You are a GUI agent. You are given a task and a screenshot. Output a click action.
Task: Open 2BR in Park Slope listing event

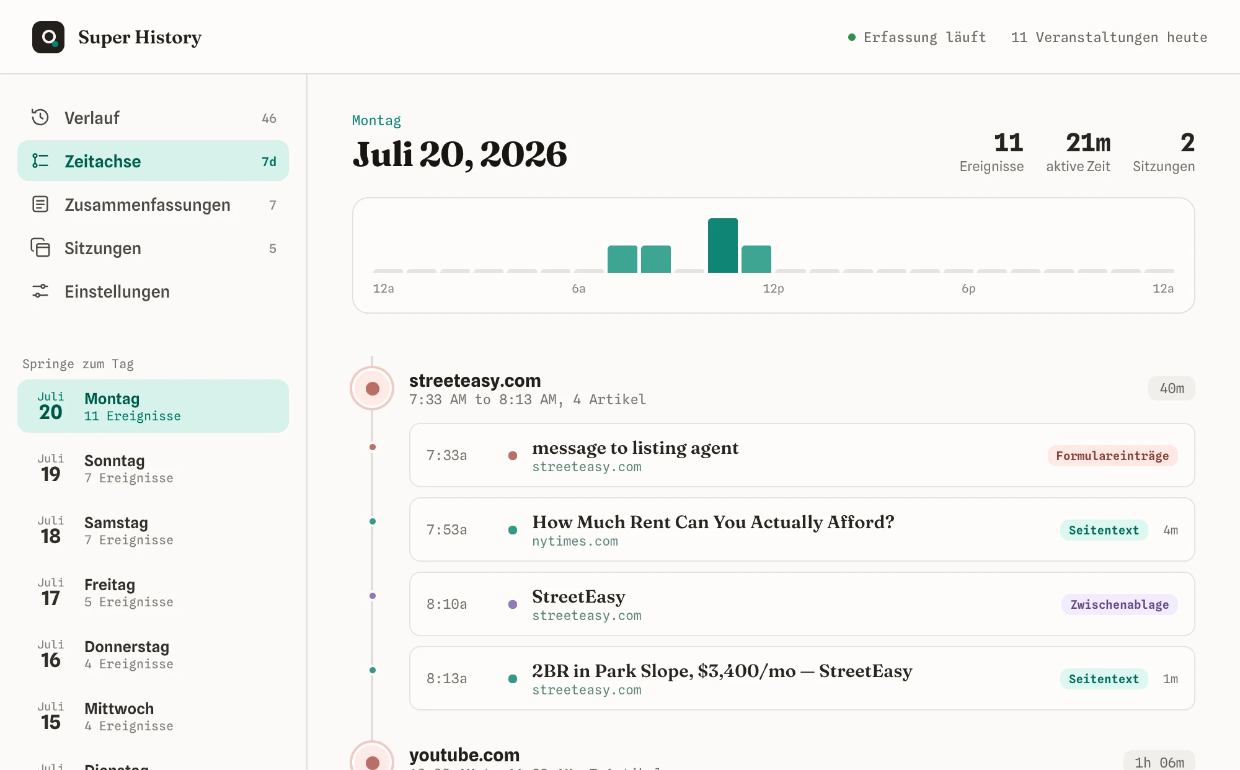pos(802,678)
